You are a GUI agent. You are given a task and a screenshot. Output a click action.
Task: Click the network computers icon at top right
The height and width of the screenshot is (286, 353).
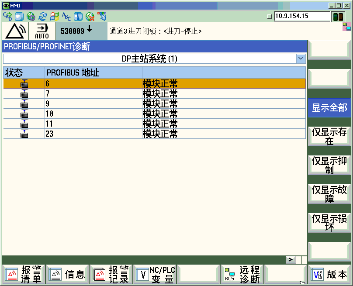tap(347, 27)
